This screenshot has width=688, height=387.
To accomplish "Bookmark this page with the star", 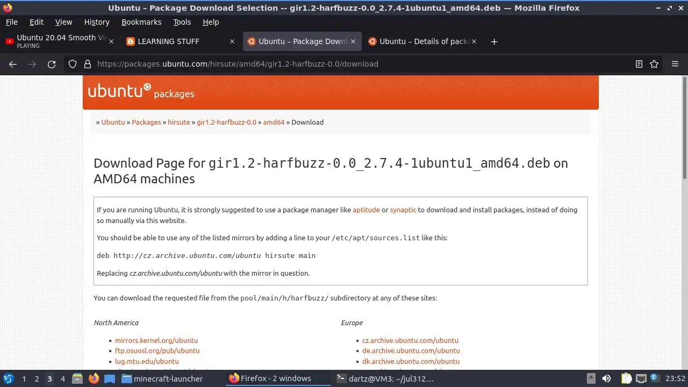I will coord(654,64).
